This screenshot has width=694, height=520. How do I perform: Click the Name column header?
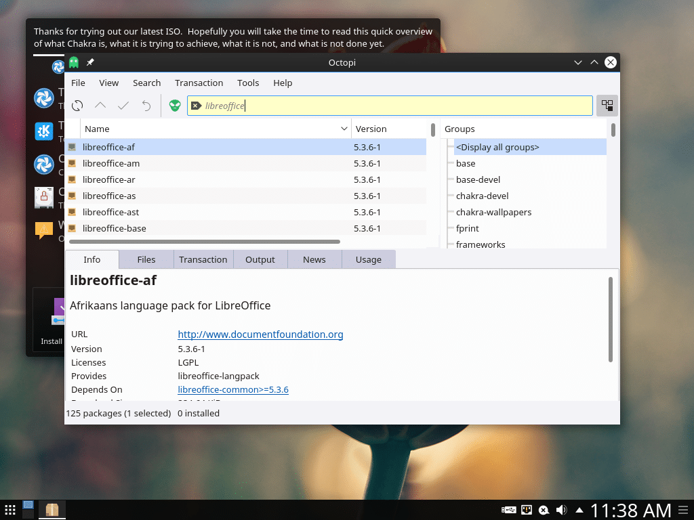coord(216,129)
